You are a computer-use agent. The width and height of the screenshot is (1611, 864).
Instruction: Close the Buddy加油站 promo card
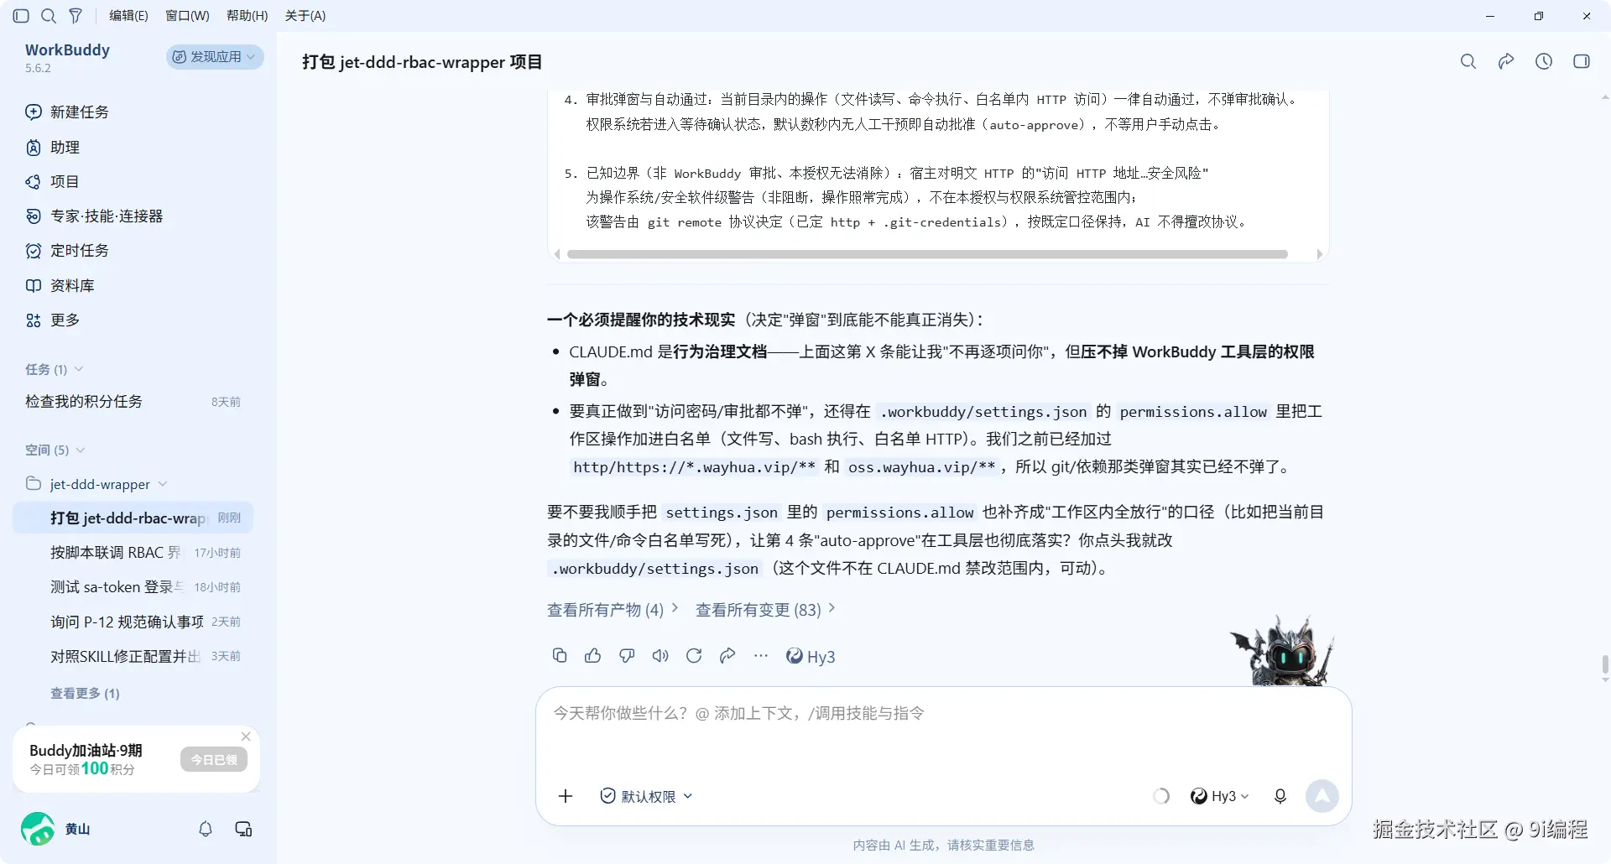(x=246, y=736)
